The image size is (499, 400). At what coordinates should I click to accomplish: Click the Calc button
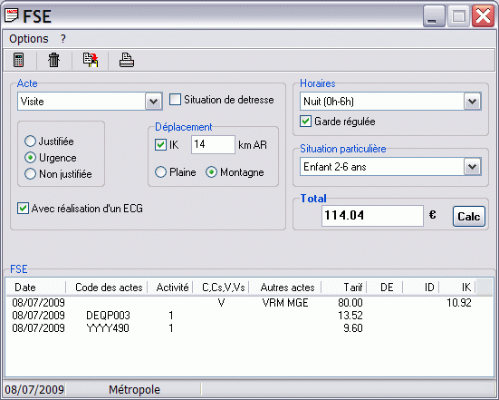pos(469,217)
